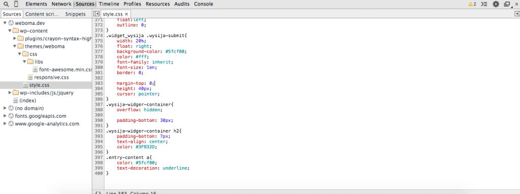Open the settings gear icon

(496, 4)
